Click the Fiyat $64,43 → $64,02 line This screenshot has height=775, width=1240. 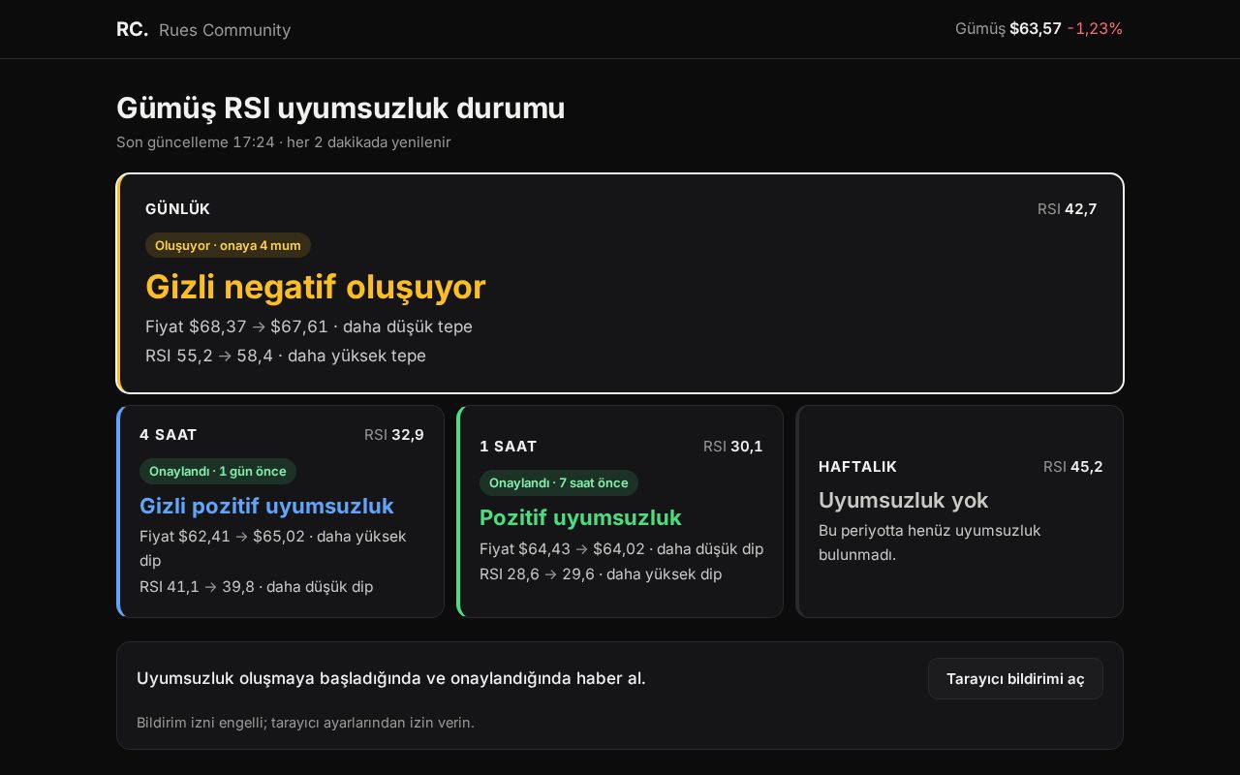pyautogui.click(x=621, y=548)
